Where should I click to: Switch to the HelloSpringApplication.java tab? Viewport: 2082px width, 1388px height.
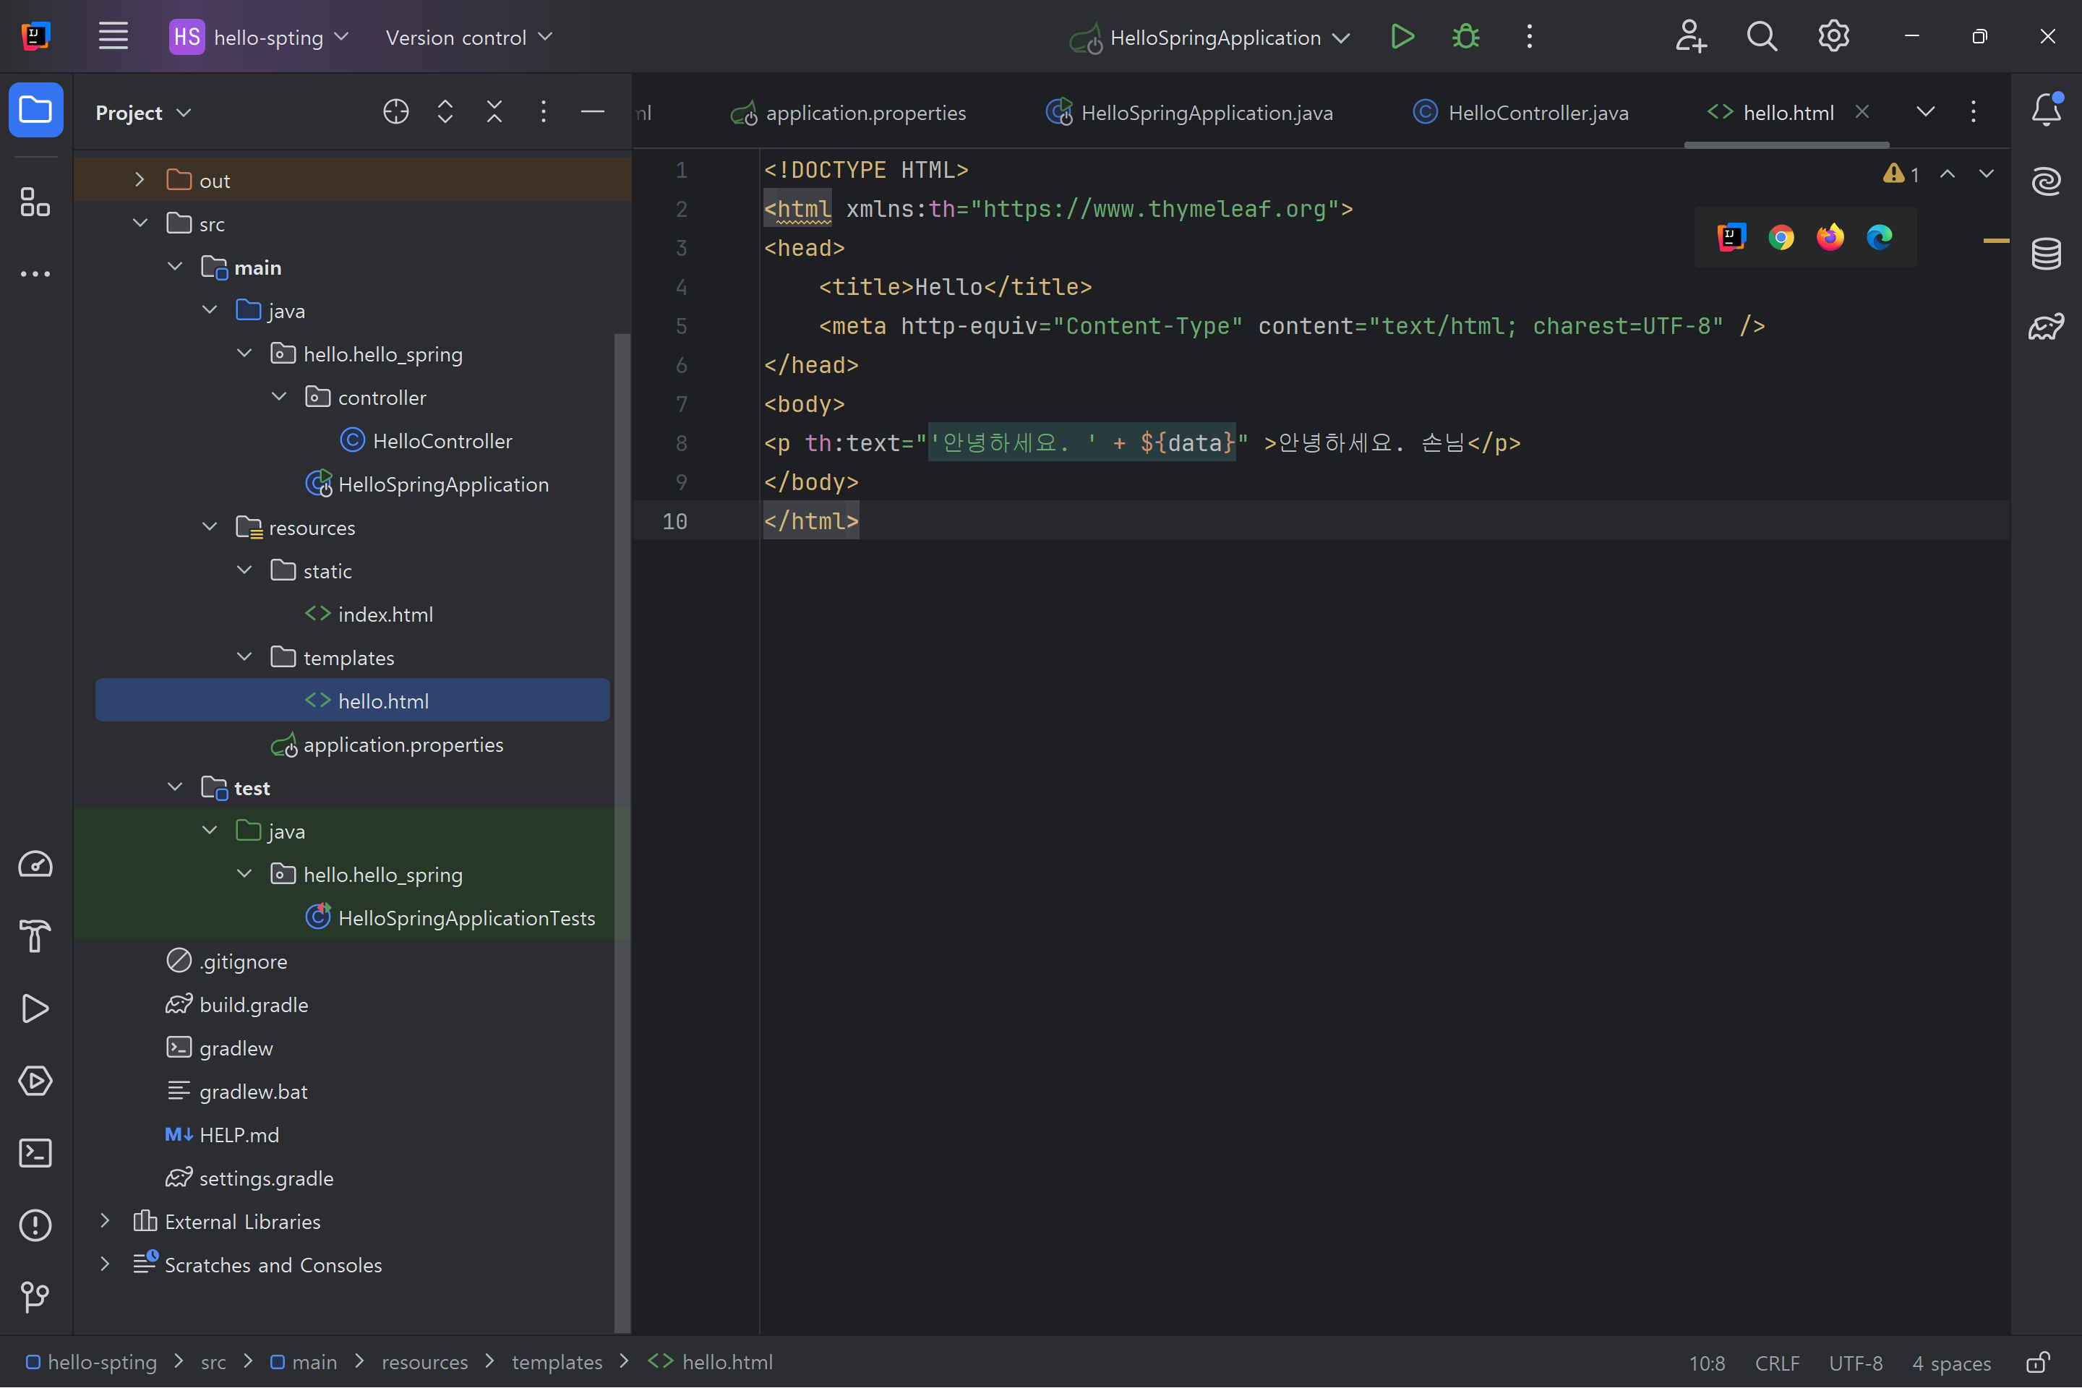coord(1188,113)
